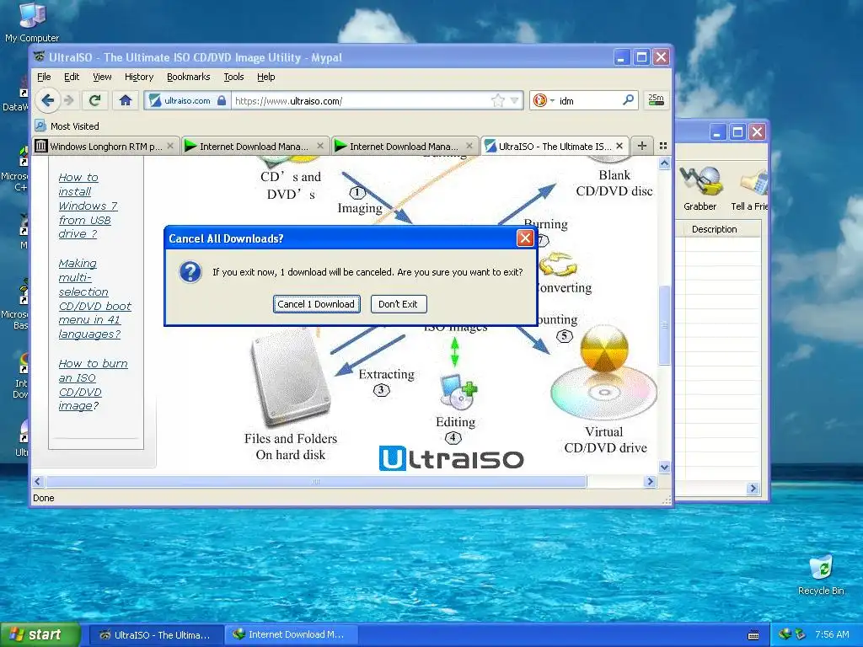Click the IDM system tray icon
863x647 pixels.
(785, 634)
